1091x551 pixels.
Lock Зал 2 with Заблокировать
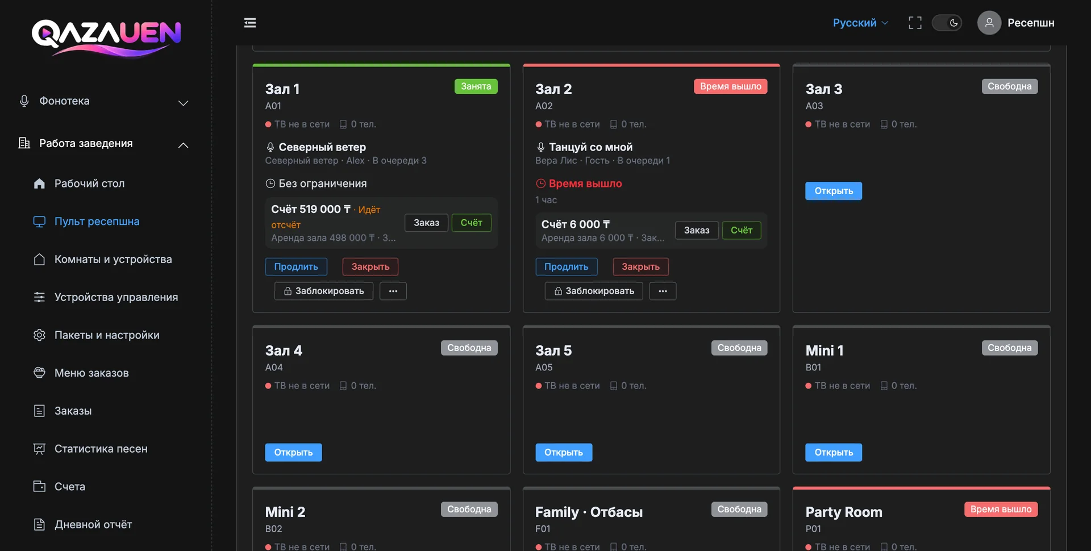tap(594, 291)
